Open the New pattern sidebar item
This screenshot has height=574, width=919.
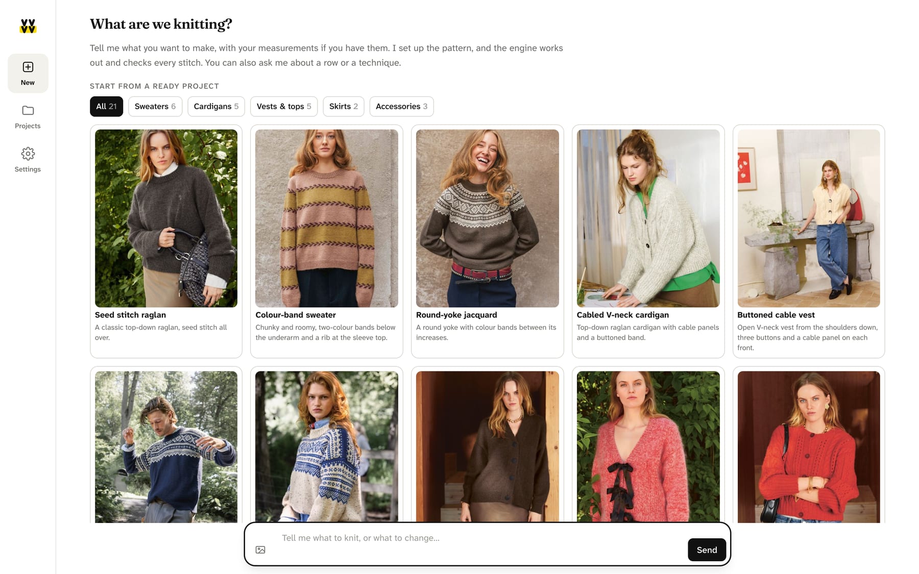coord(28,73)
